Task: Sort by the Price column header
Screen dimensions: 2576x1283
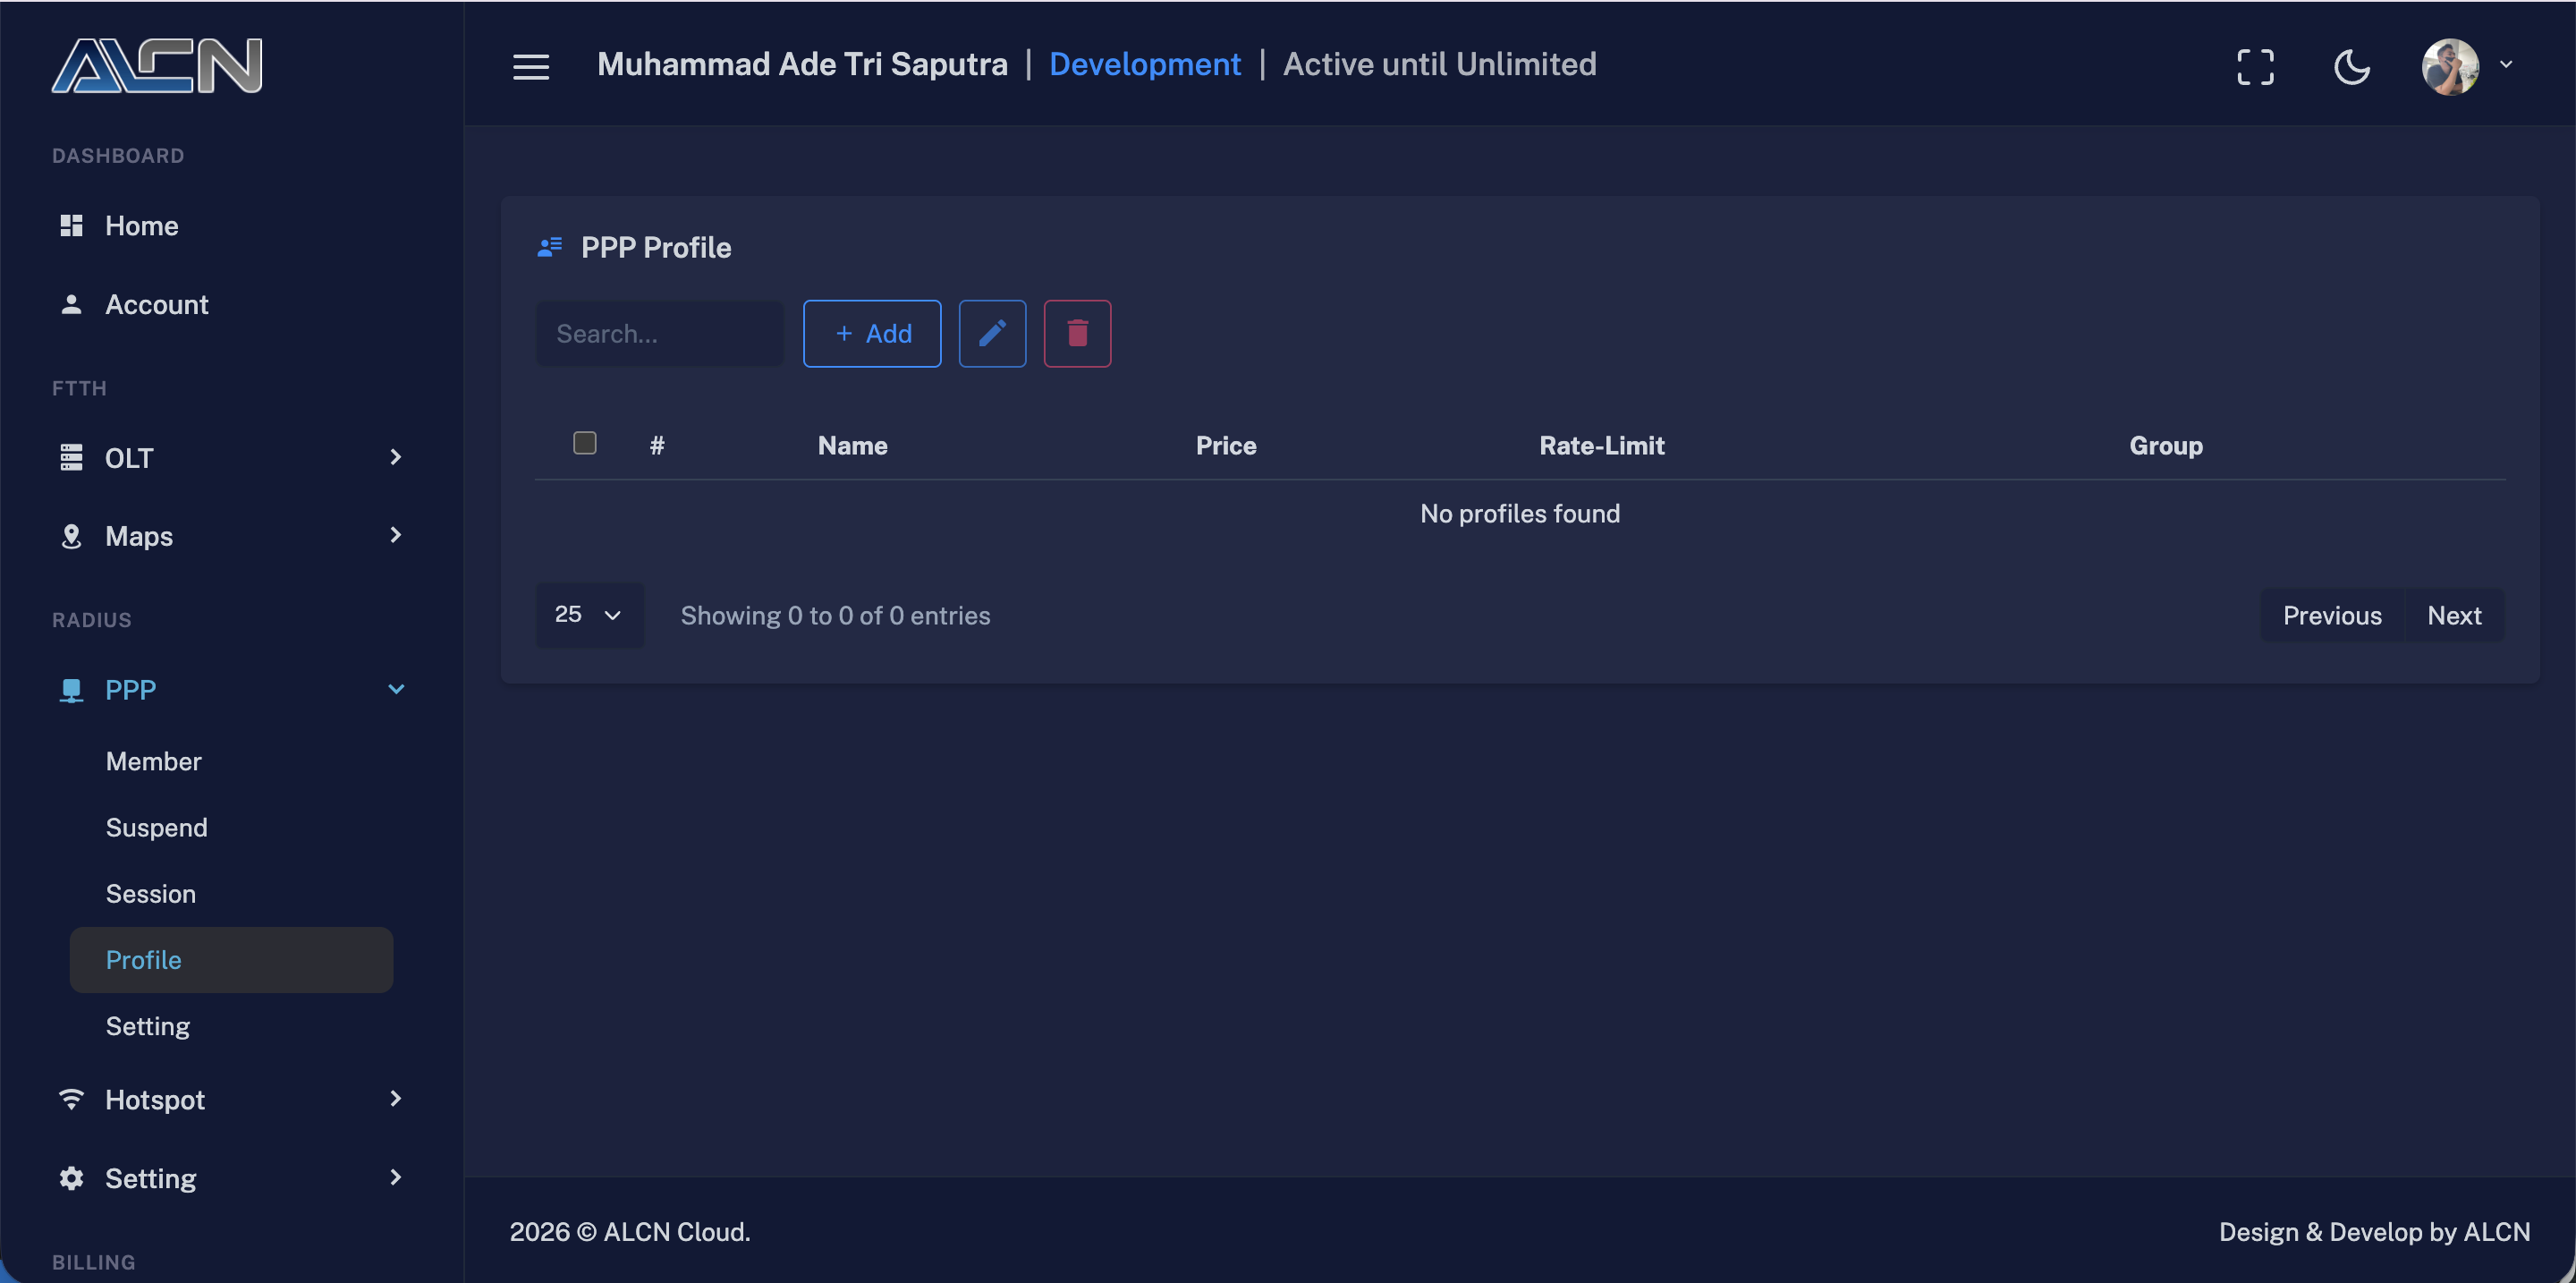Action: (x=1226, y=445)
